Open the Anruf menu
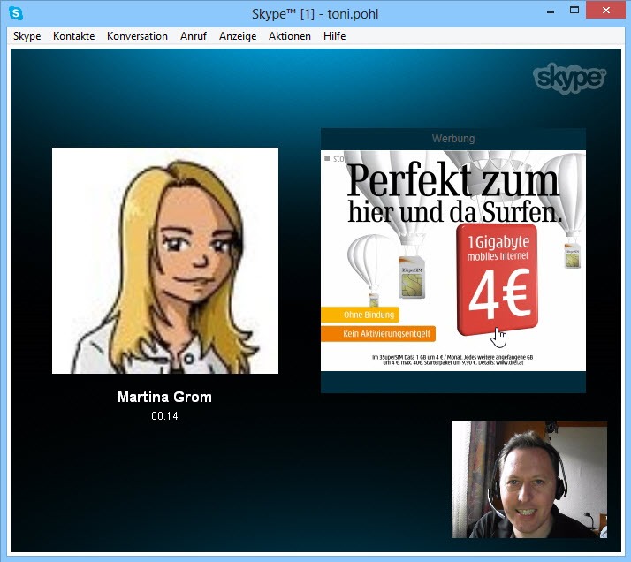Image resolution: width=631 pixels, height=562 pixels. pyautogui.click(x=194, y=36)
